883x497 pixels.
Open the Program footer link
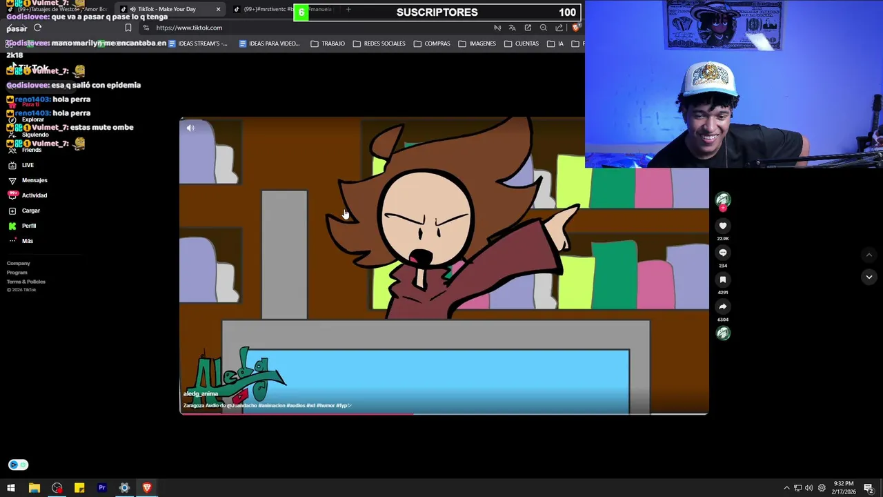tap(17, 272)
